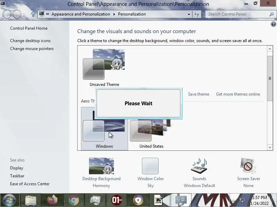Refresh the address bar location
277x207 pixels.
[197, 14]
